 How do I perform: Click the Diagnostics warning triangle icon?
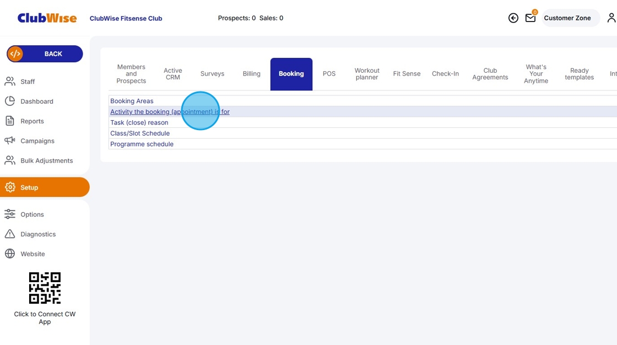10,234
